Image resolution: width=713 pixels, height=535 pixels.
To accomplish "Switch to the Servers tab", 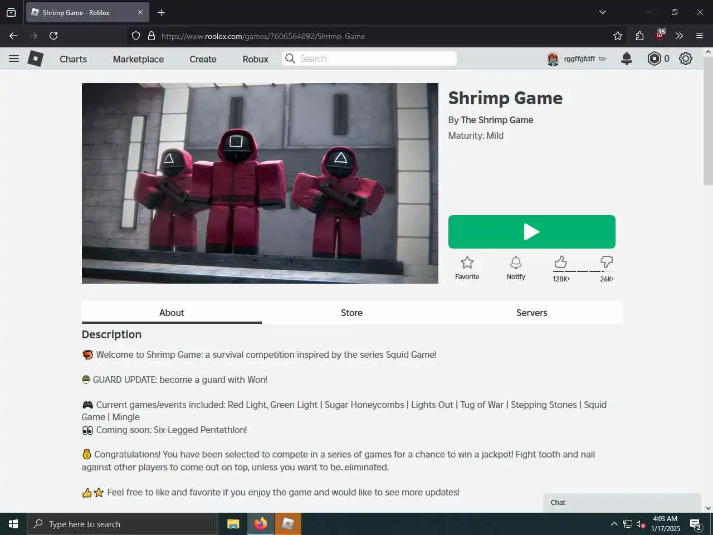I will pos(531,313).
